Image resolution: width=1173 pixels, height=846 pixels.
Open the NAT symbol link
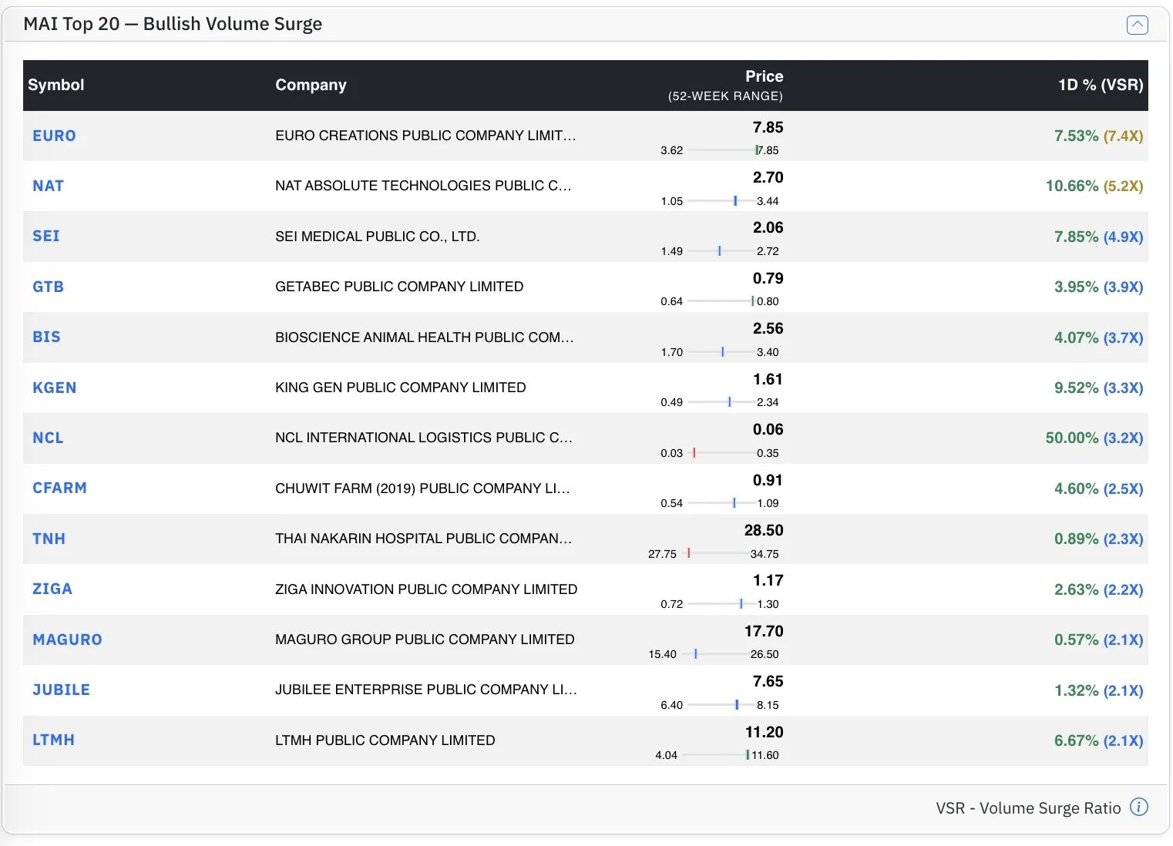point(48,186)
